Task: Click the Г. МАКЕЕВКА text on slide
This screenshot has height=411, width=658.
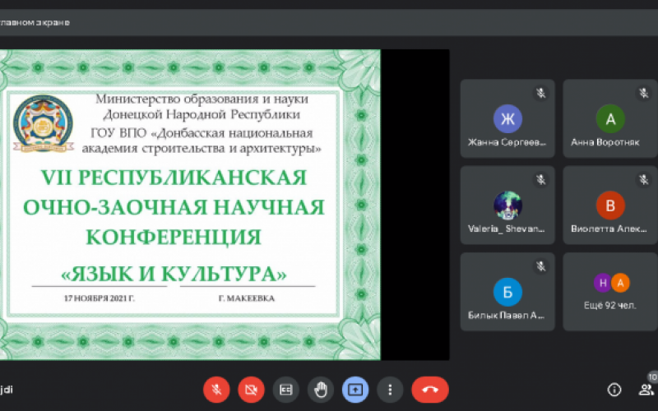Action: click(x=247, y=298)
